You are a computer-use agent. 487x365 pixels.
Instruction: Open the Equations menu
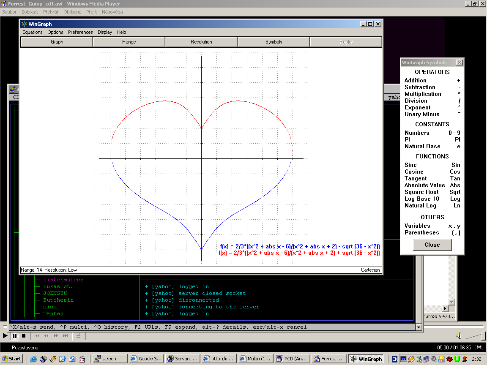coord(33,32)
